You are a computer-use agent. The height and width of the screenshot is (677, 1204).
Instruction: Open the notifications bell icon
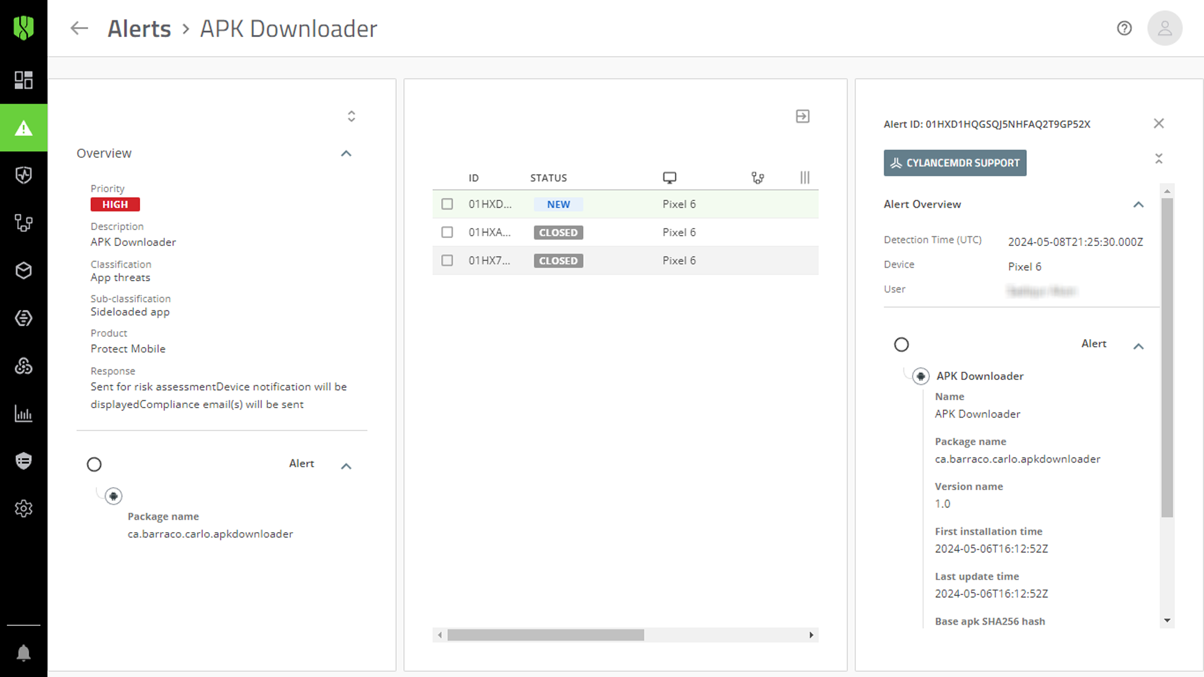[23, 653]
